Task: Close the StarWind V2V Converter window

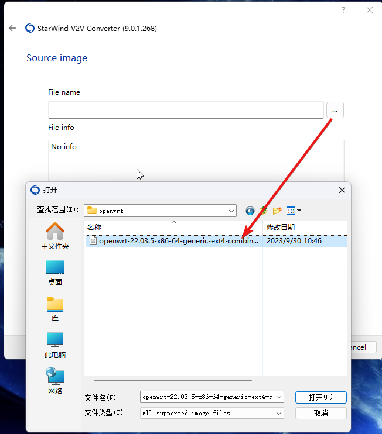Action: tap(370, 11)
